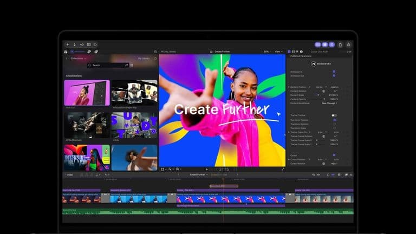Click the Content Rotation dial
Viewport: 416px width, 234px height.
click(324, 91)
